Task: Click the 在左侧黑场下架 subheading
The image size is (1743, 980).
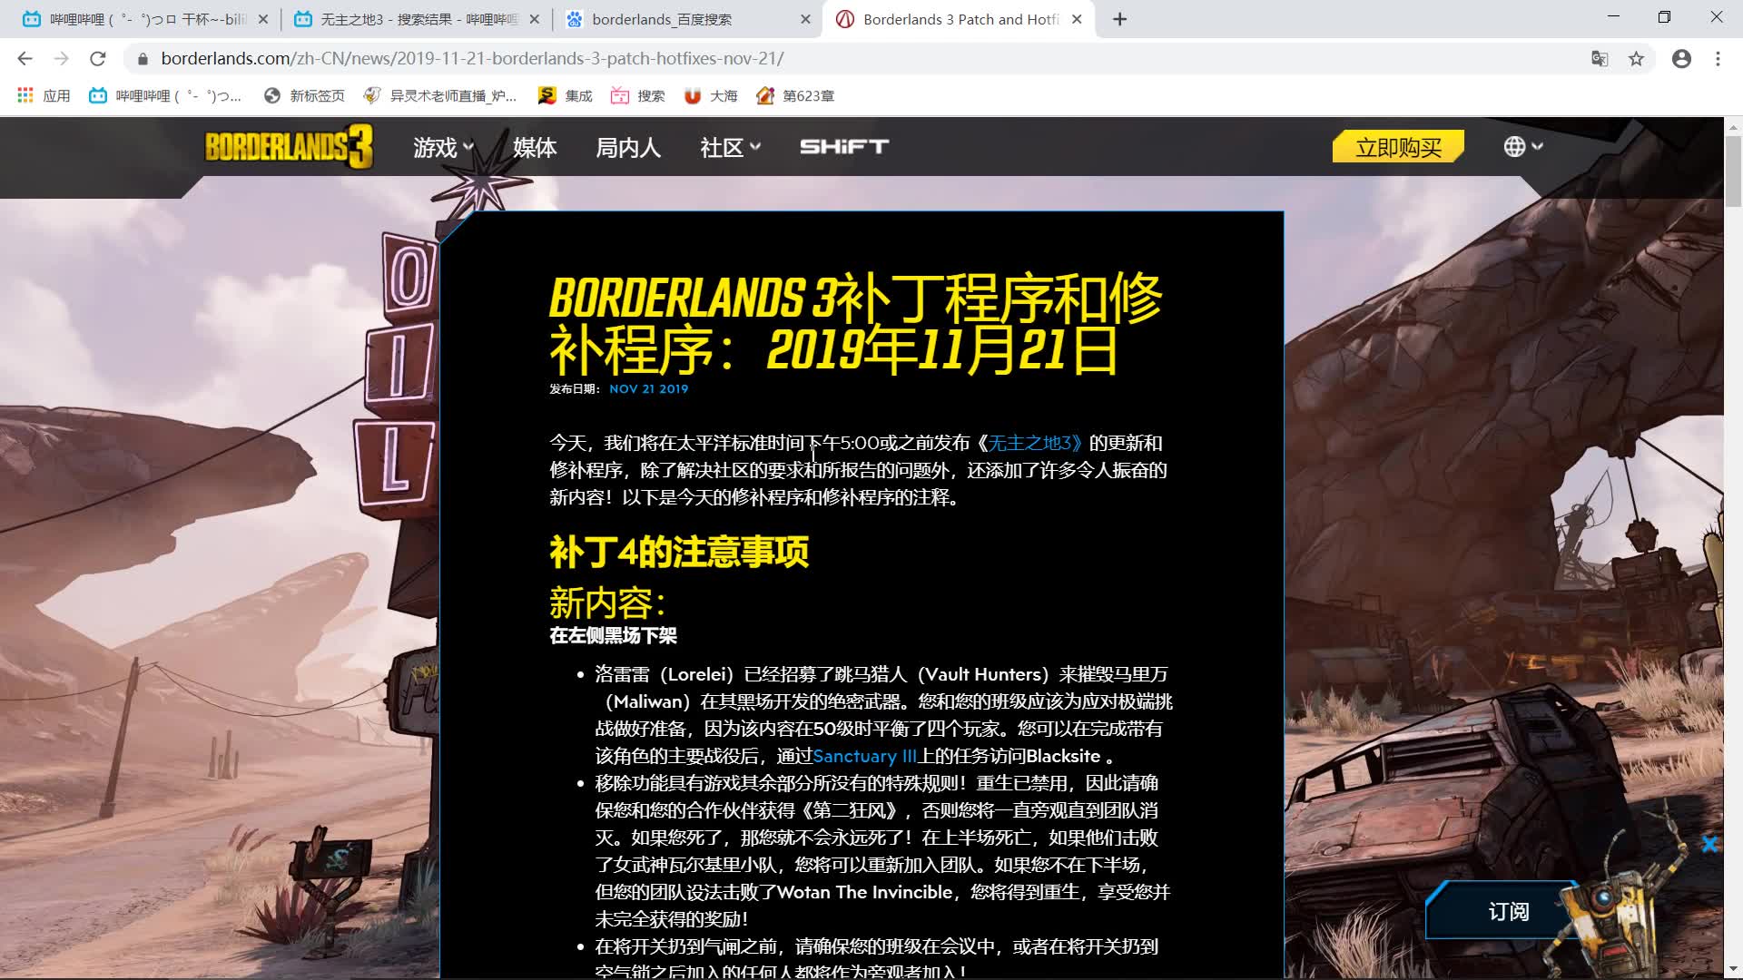Action: [613, 635]
